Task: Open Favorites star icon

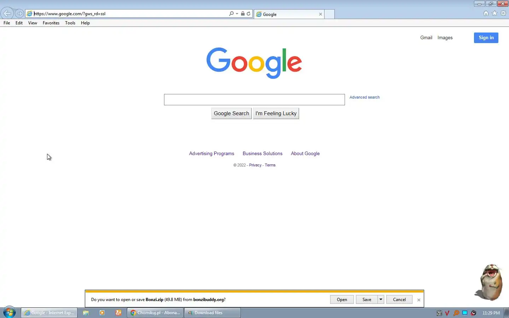Action: click(495, 13)
